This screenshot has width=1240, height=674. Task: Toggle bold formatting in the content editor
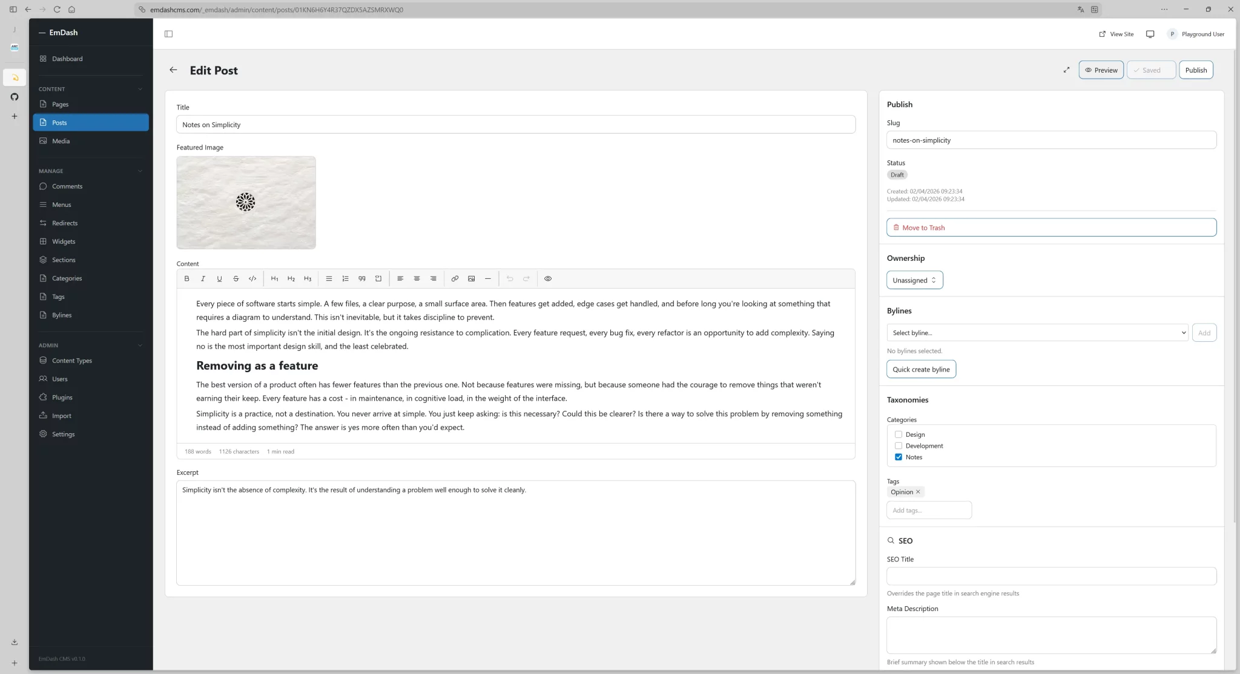click(x=186, y=279)
